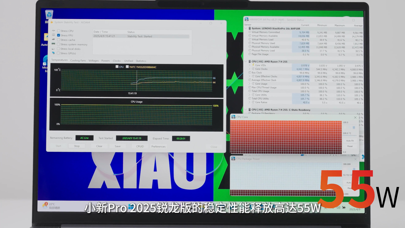Click Auto Fit in CPU Core graph window
The height and width of the screenshot is (228, 405).
[350, 141]
